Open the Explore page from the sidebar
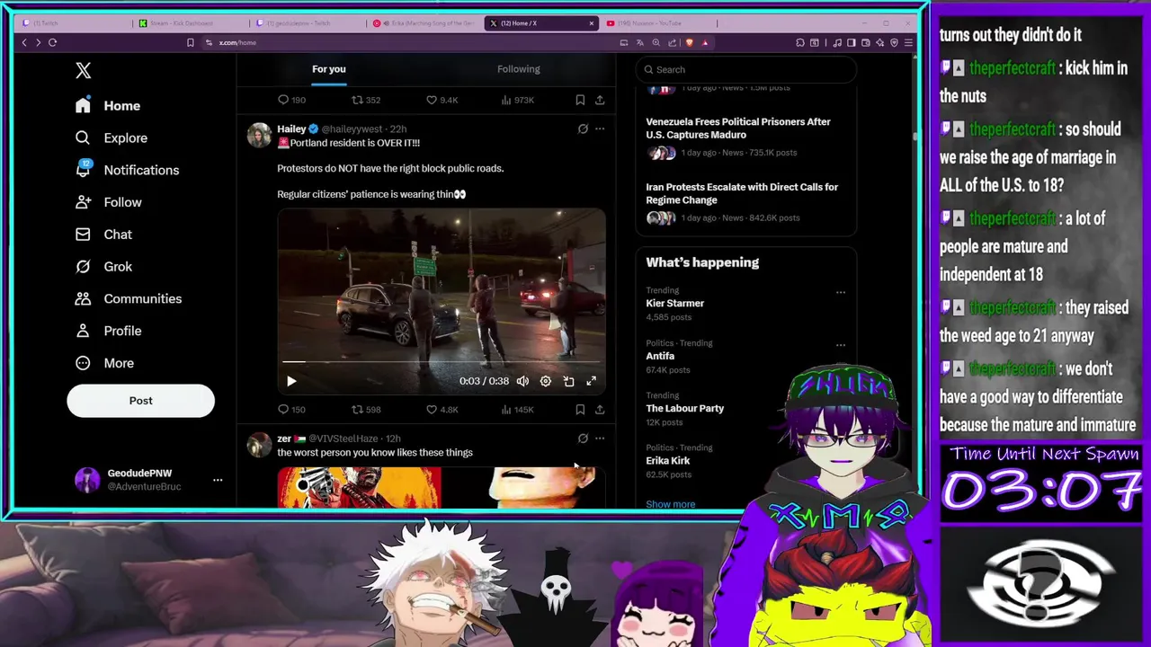Image resolution: width=1151 pixels, height=647 pixels. coord(112,137)
